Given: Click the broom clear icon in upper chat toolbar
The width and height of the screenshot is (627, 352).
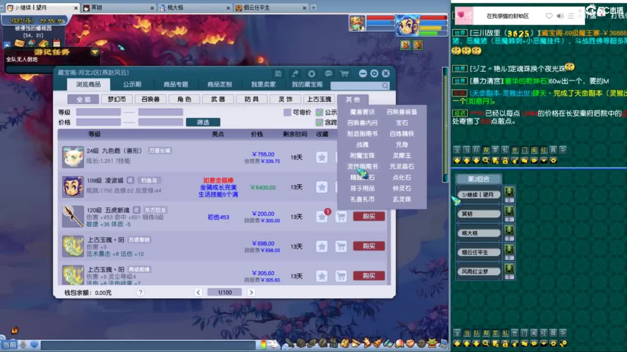Looking at the screenshot, I should (x=515, y=160).
